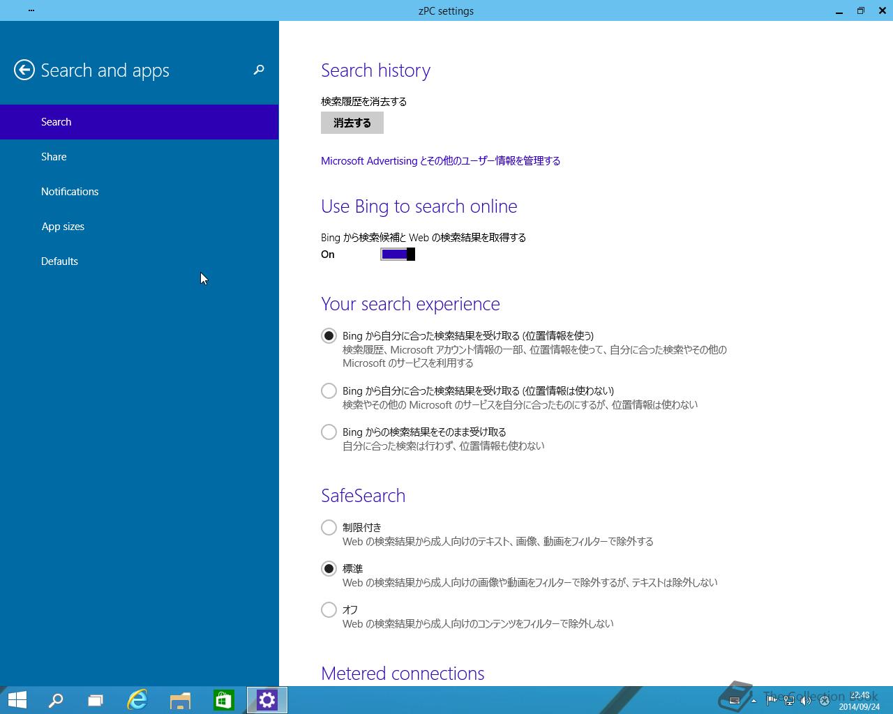Set SafeSearch to 標準 (moderate)
The height and width of the screenshot is (714, 893).
(x=329, y=569)
